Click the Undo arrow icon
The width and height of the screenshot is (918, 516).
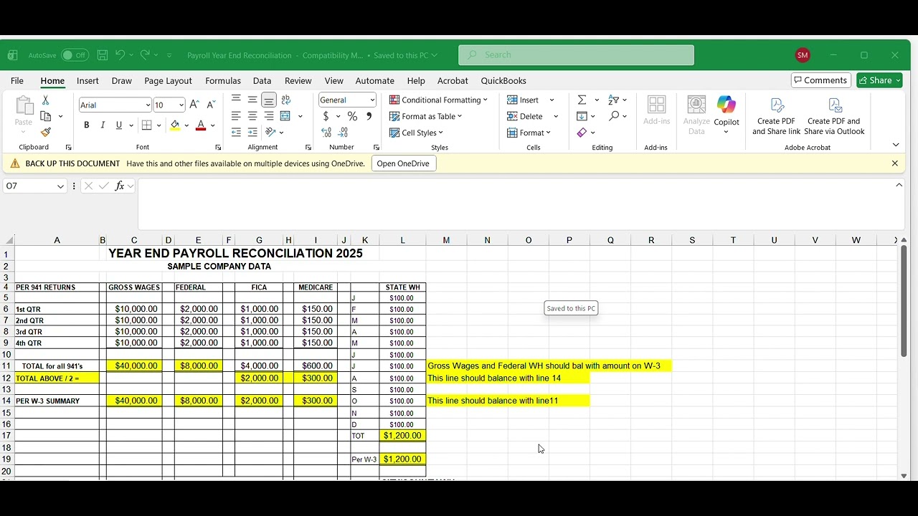click(120, 55)
